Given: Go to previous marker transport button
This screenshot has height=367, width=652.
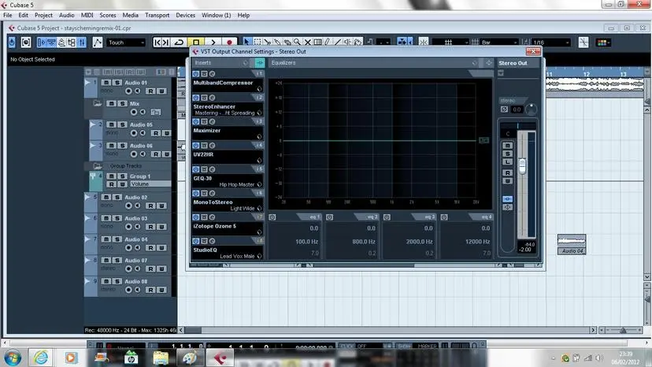Looking at the screenshot, I should [157, 43].
